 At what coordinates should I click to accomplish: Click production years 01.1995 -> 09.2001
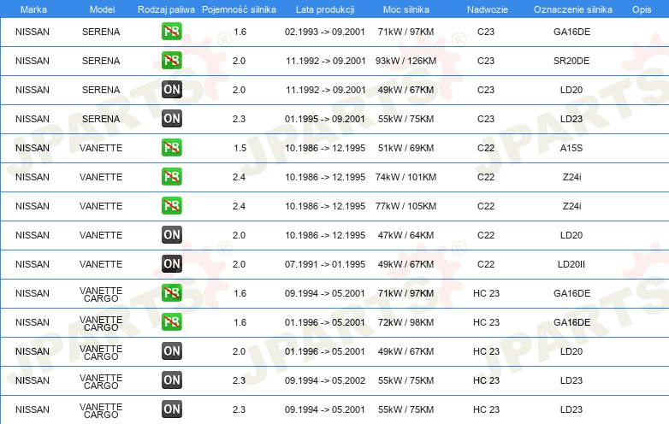coord(325,119)
